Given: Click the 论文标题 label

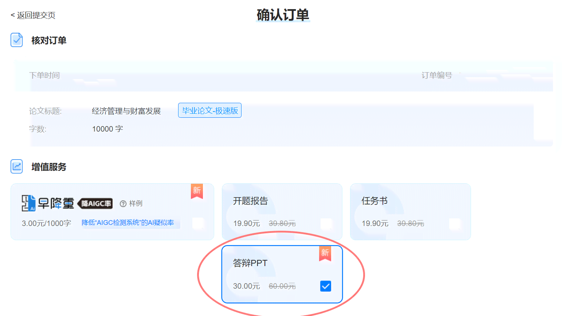Looking at the screenshot, I should pos(46,111).
